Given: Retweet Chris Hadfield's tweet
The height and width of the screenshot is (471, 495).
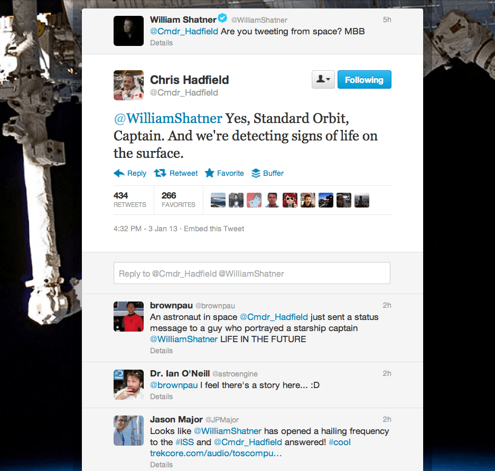Looking at the screenshot, I should pos(176,173).
